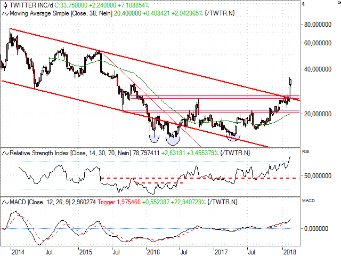Click the Jul label between 2017 and 2018

point(251,252)
